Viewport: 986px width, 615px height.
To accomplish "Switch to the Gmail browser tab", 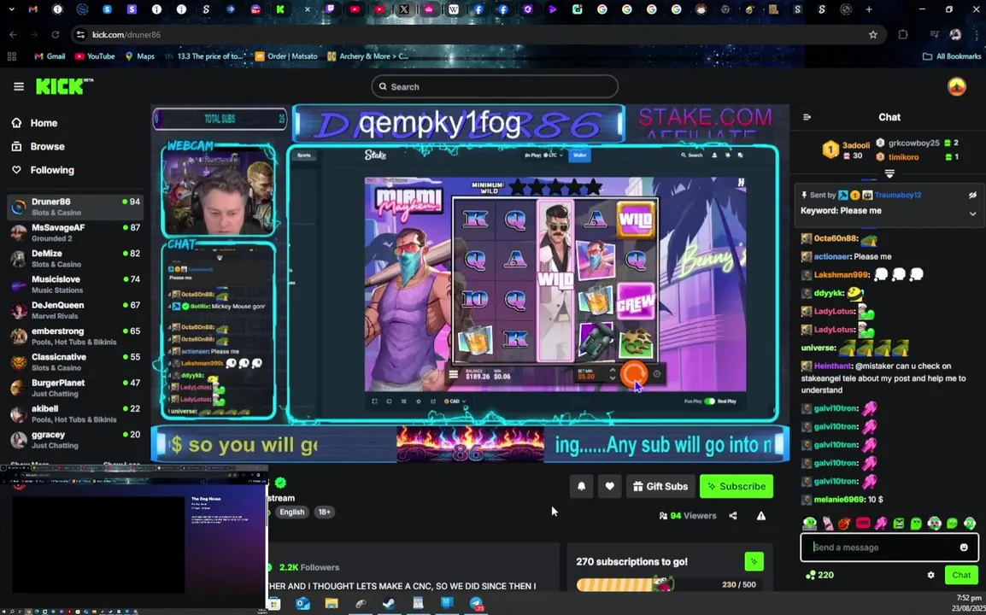I will coord(32,9).
